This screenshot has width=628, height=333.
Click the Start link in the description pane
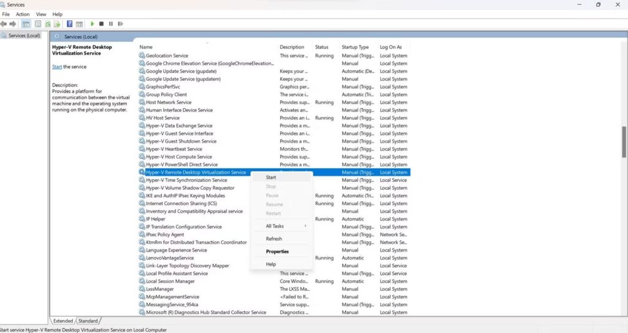click(57, 67)
